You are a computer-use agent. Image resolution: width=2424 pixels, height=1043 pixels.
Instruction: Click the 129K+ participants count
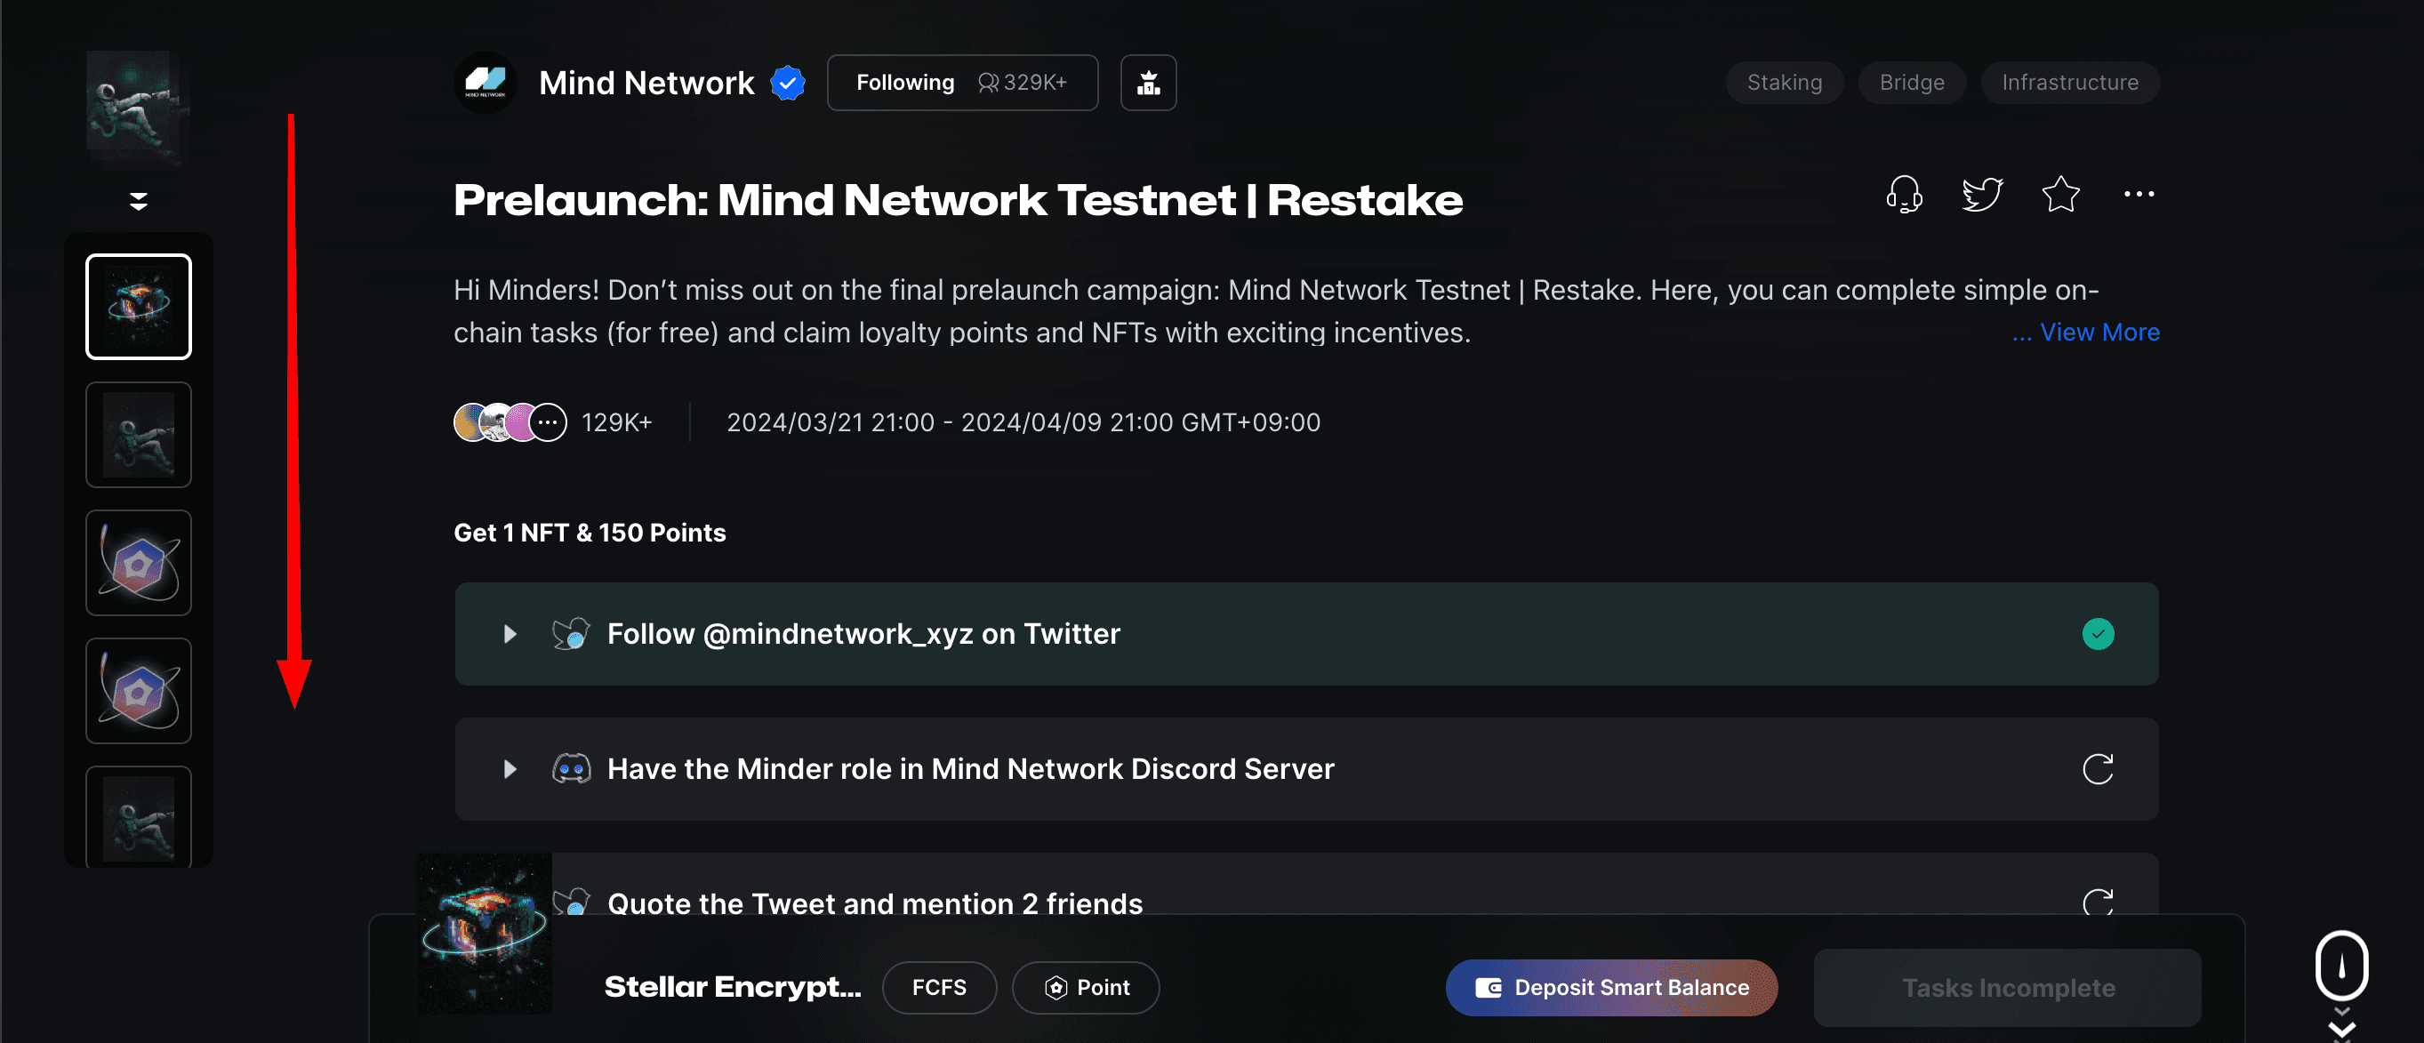click(616, 422)
